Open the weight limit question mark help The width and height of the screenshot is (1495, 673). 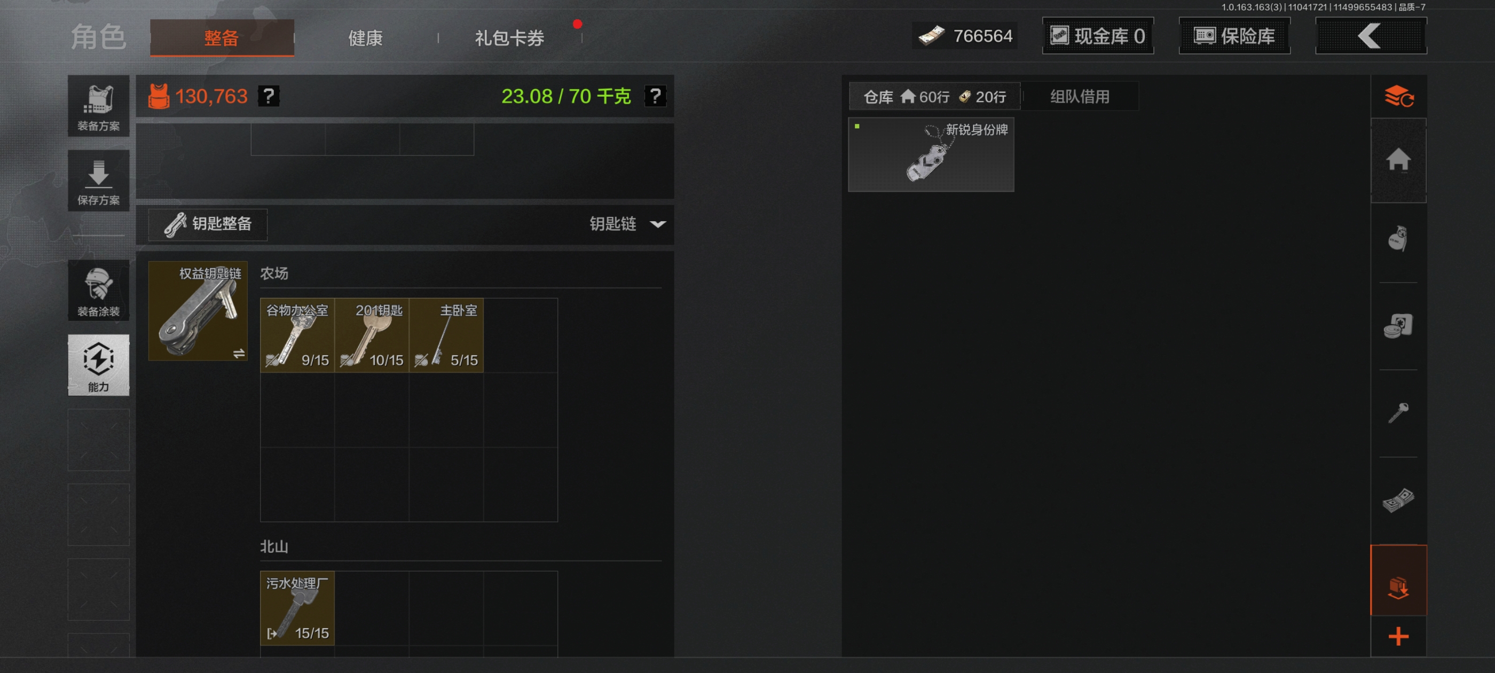point(655,96)
